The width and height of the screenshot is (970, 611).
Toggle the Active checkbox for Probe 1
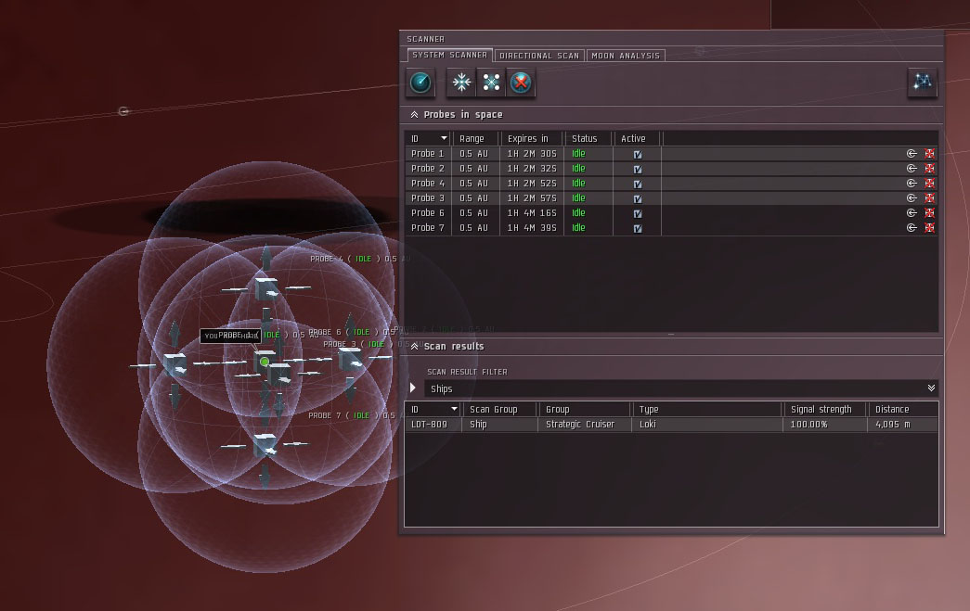point(638,155)
